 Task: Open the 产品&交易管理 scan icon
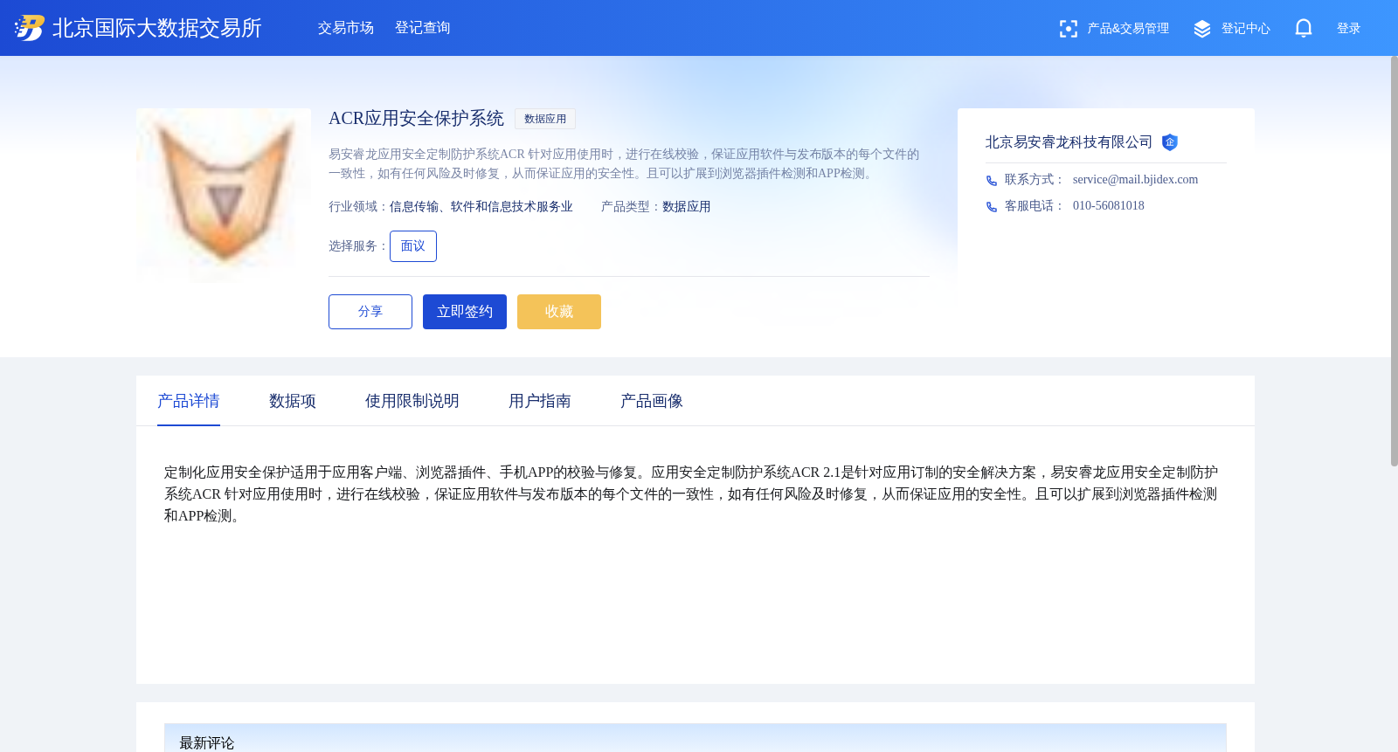click(1068, 29)
